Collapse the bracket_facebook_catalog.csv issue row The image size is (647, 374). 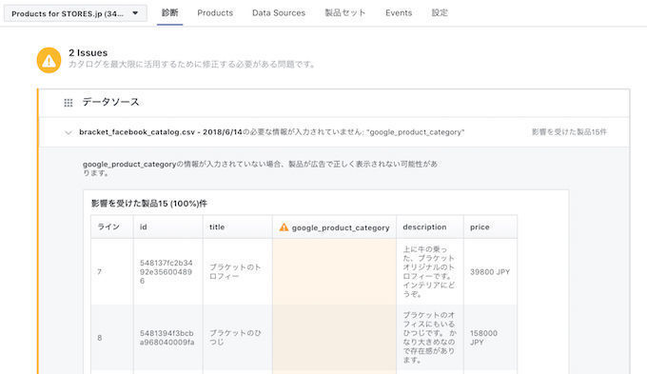point(69,132)
